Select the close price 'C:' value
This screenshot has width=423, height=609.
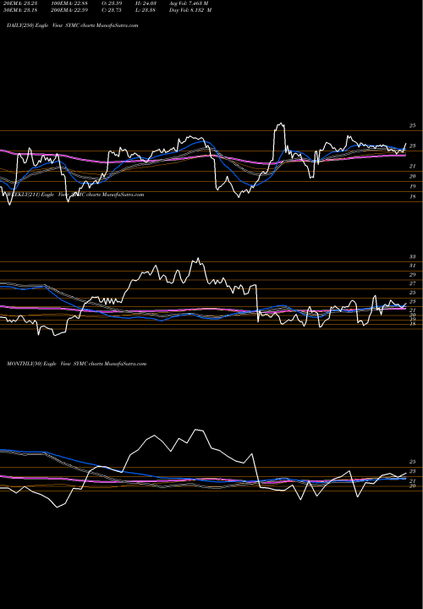click(112, 10)
